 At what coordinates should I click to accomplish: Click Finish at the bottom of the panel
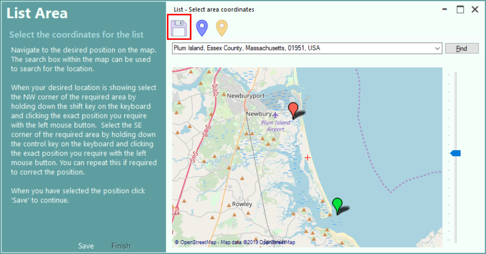click(121, 246)
